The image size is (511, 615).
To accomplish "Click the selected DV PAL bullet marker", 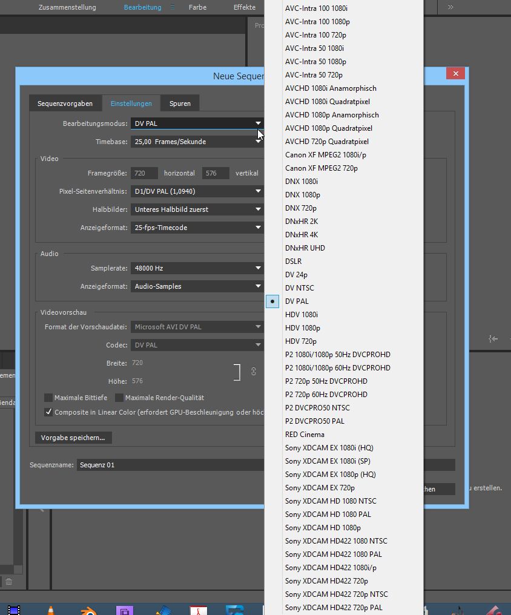I will coord(272,301).
